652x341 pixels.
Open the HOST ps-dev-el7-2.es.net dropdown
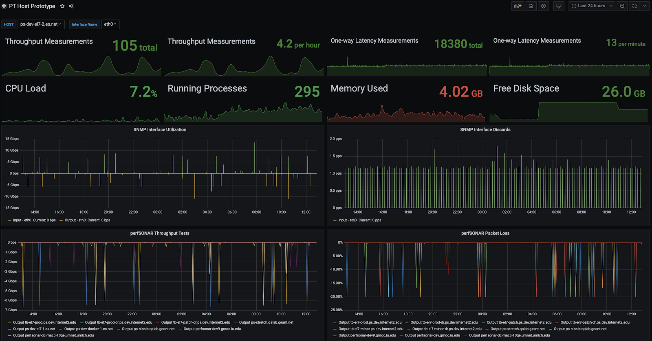pos(41,24)
